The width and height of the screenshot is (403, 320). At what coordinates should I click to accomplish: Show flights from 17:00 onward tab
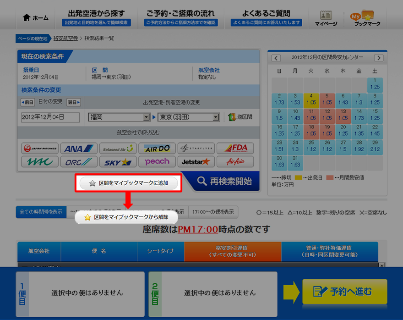pyautogui.click(x=212, y=212)
